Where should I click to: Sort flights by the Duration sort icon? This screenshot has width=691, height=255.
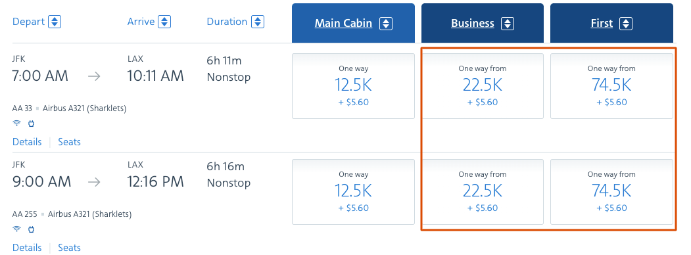257,22
